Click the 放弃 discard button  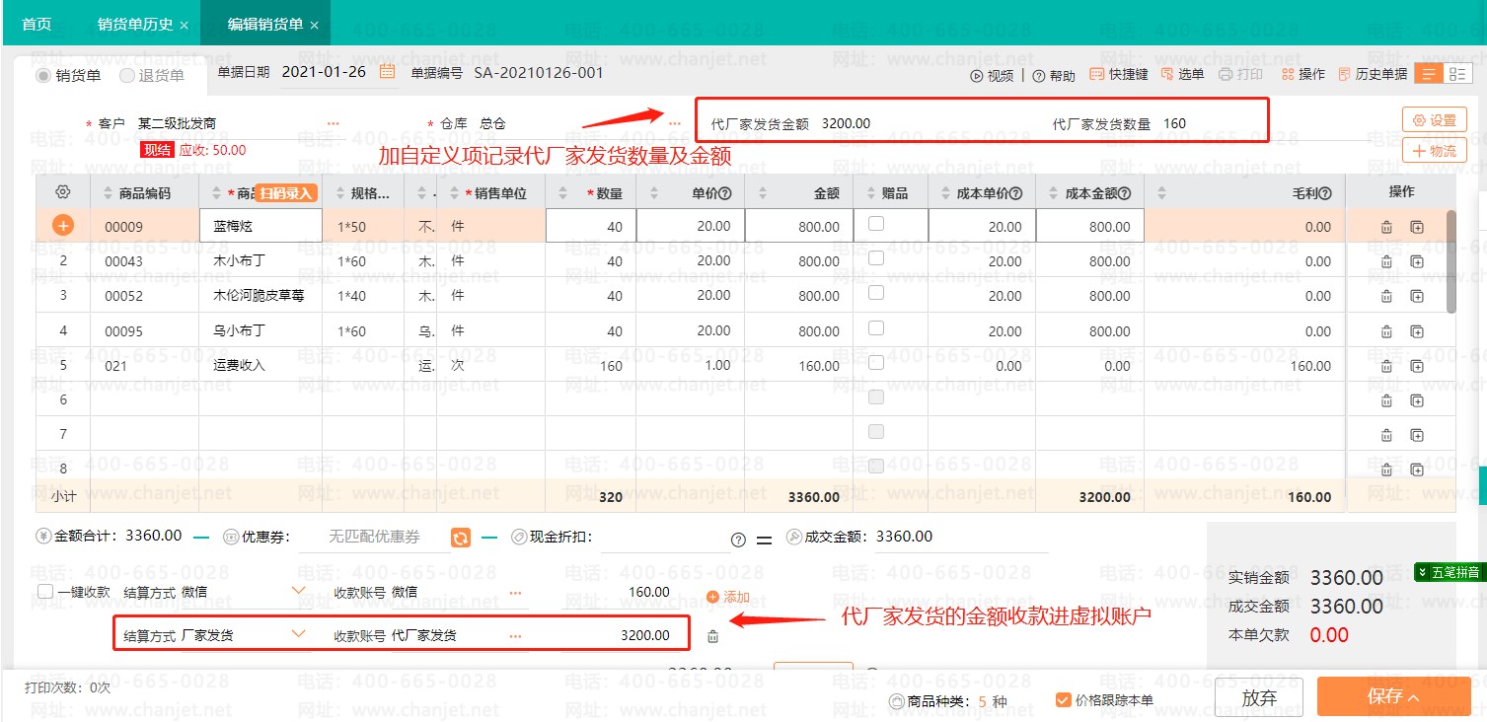pos(1259,697)
